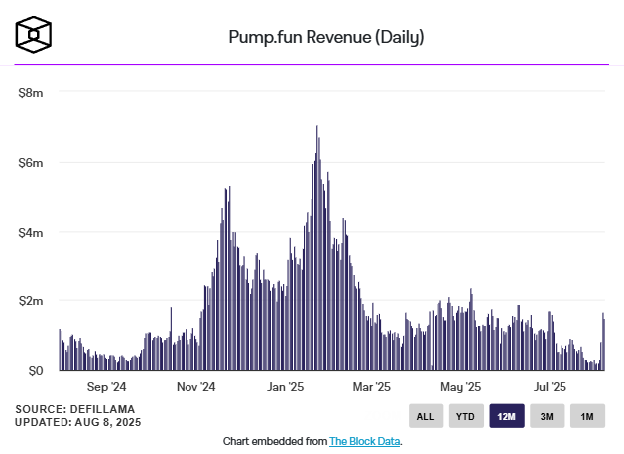Click The Block cube logo
This screenshot has width=624, height=454.
pos(34,35)
